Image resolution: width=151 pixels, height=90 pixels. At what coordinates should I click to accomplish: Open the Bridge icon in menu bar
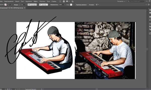coord(60,1)
